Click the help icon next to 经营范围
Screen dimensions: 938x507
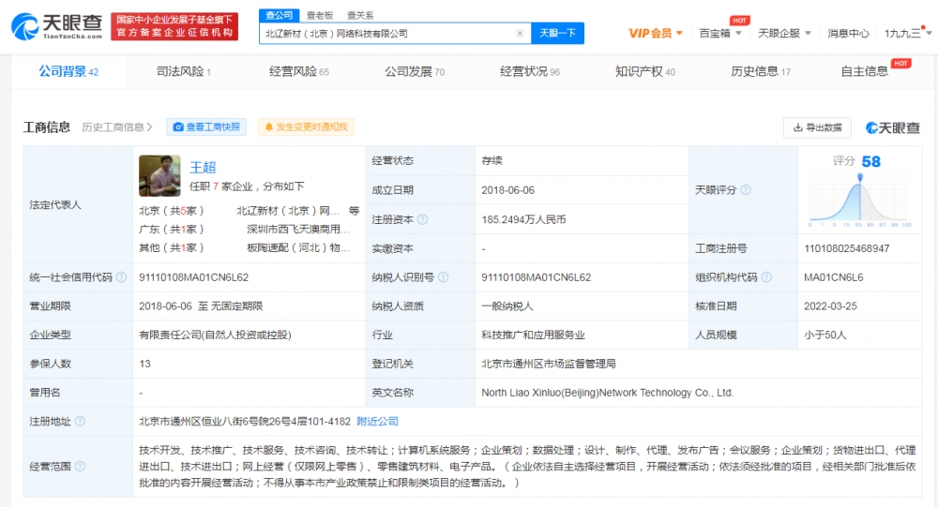[80, 467]
